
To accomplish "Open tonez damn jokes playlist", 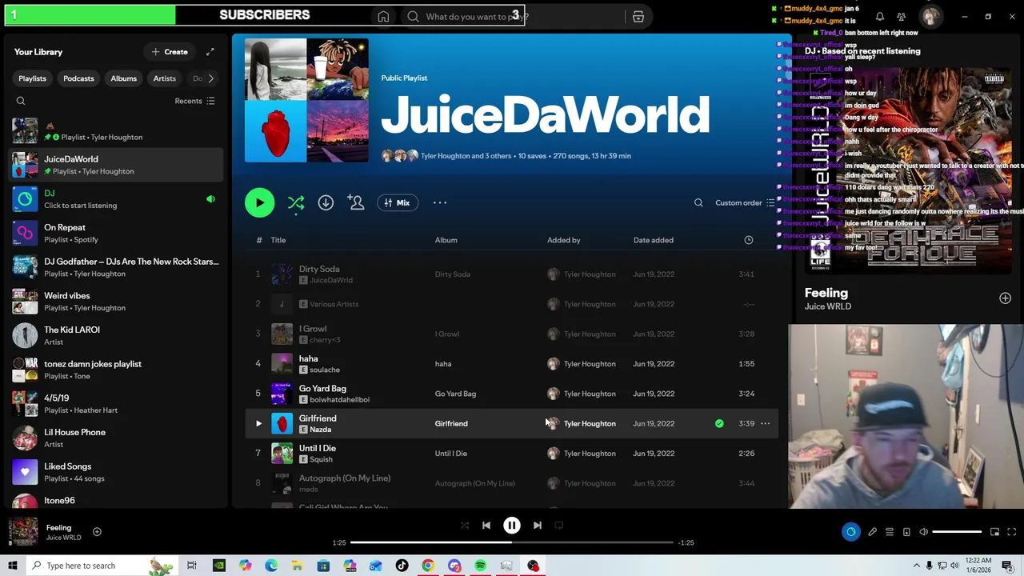I will coord(116,370).
